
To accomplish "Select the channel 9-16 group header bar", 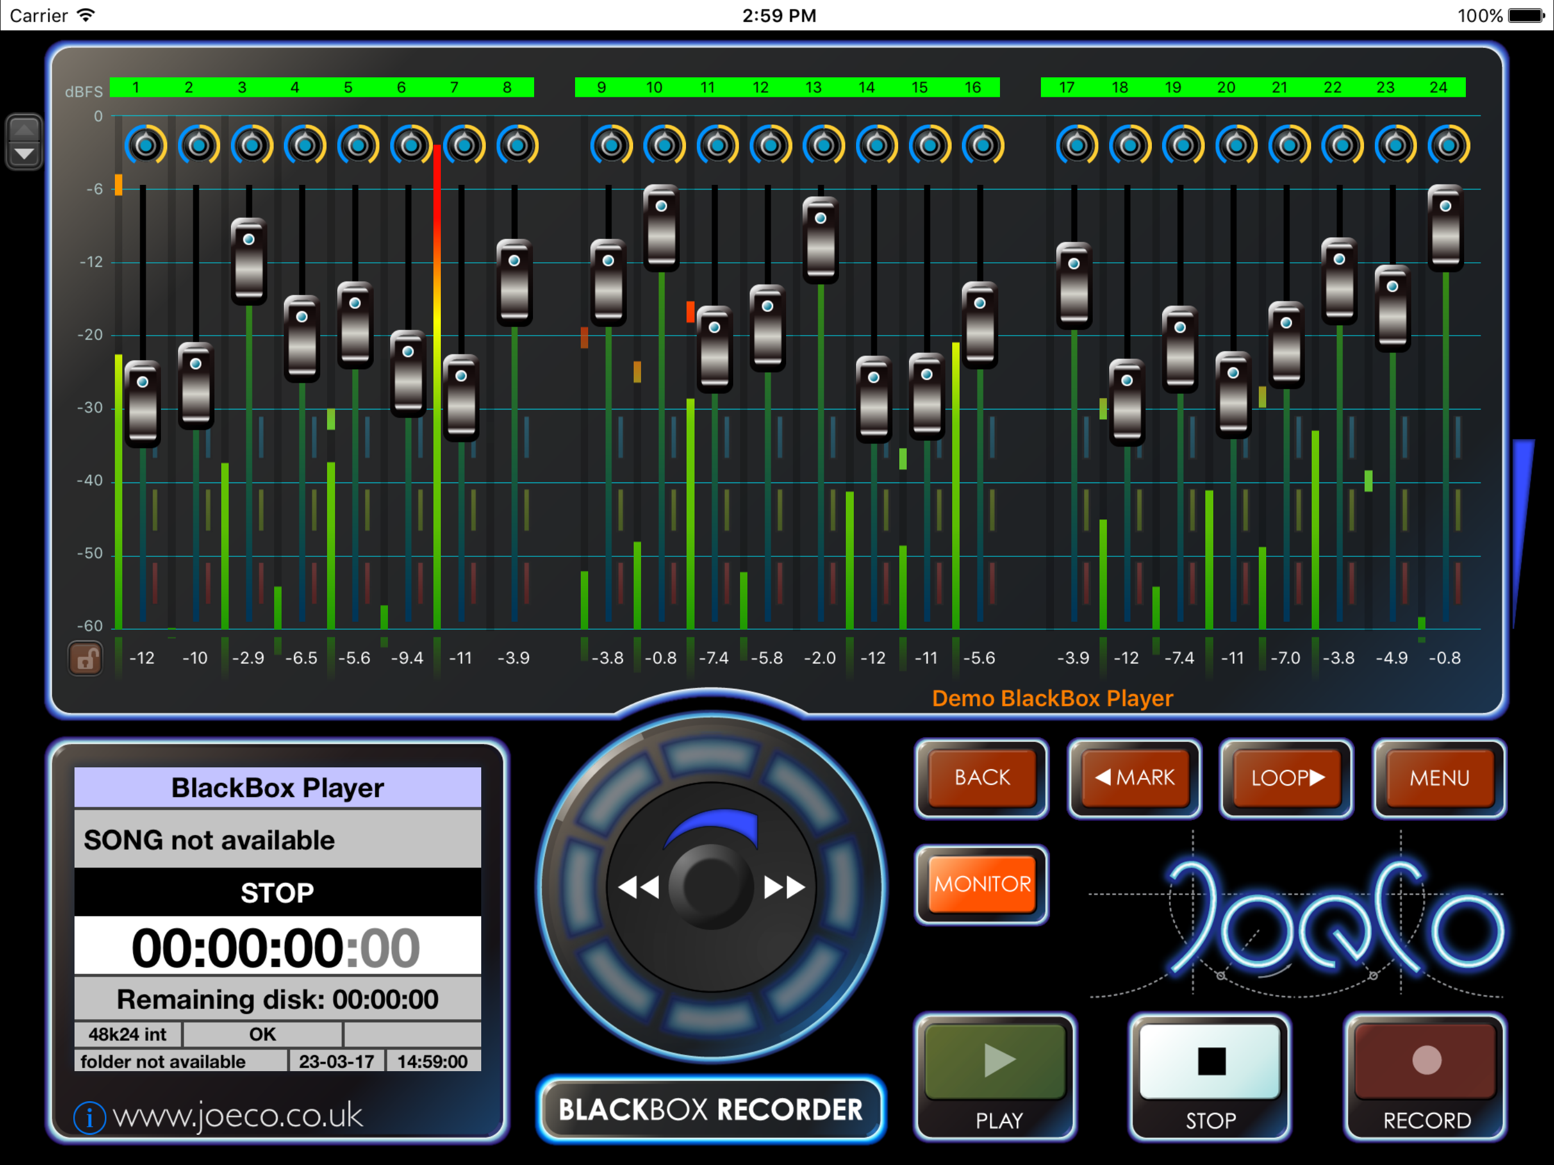I will (787, 87).
